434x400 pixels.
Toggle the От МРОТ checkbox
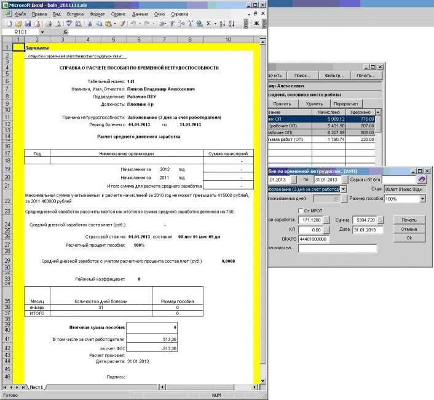coord(301,211)
